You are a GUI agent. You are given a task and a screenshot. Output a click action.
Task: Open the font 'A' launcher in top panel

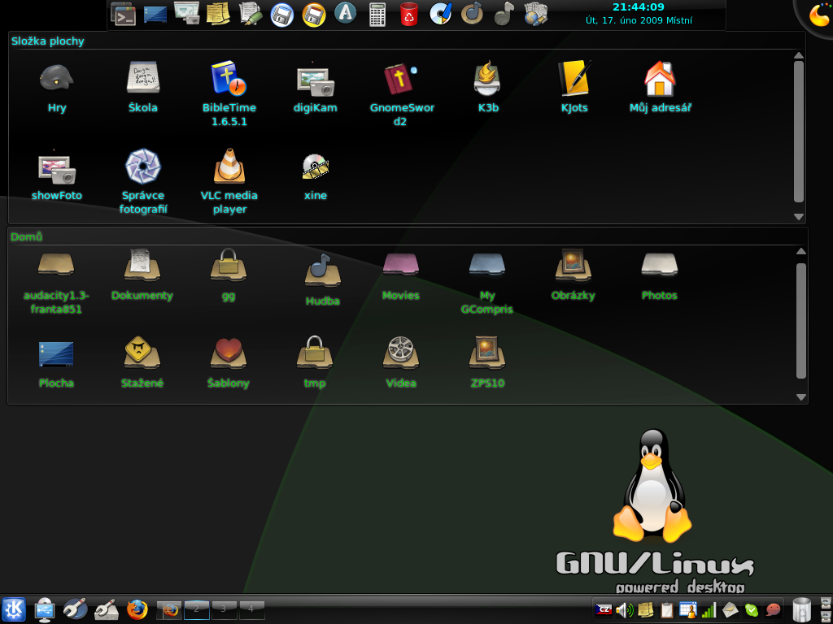tap(345, 12)
